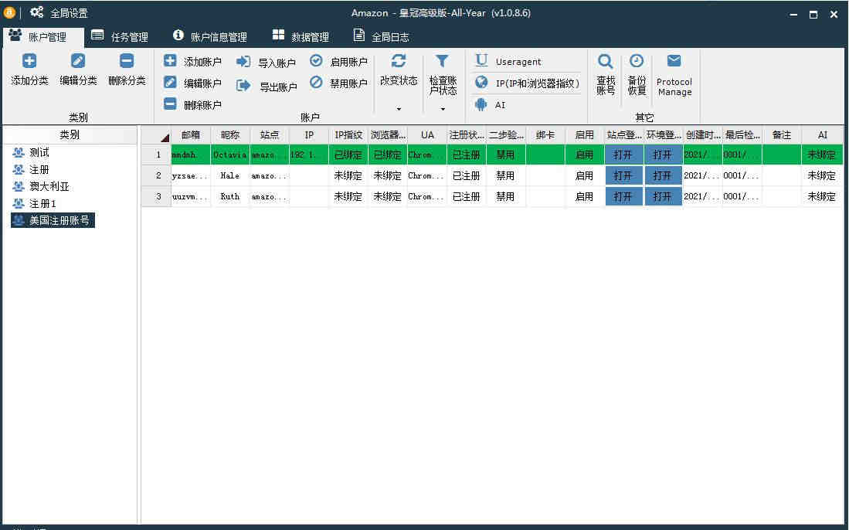849x530 pixels.
Task: Click 未绑定 IP指纹 cell in Hale's row
Action: pos(348,176)
